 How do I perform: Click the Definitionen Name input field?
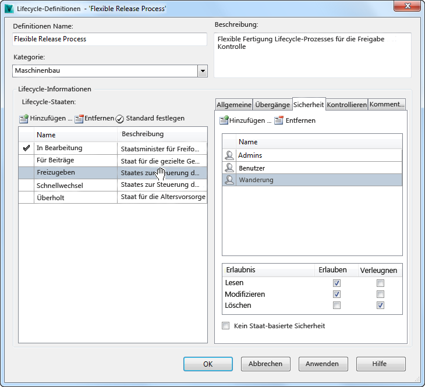(x=109, y=39)
